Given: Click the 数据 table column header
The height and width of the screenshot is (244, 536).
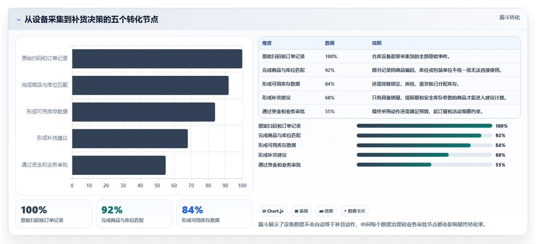Looking at the screenshot, I should click(x=330, y=43).
